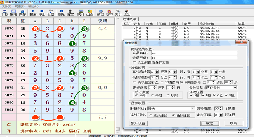Open the 规律(E) menu

click(19, 6)
